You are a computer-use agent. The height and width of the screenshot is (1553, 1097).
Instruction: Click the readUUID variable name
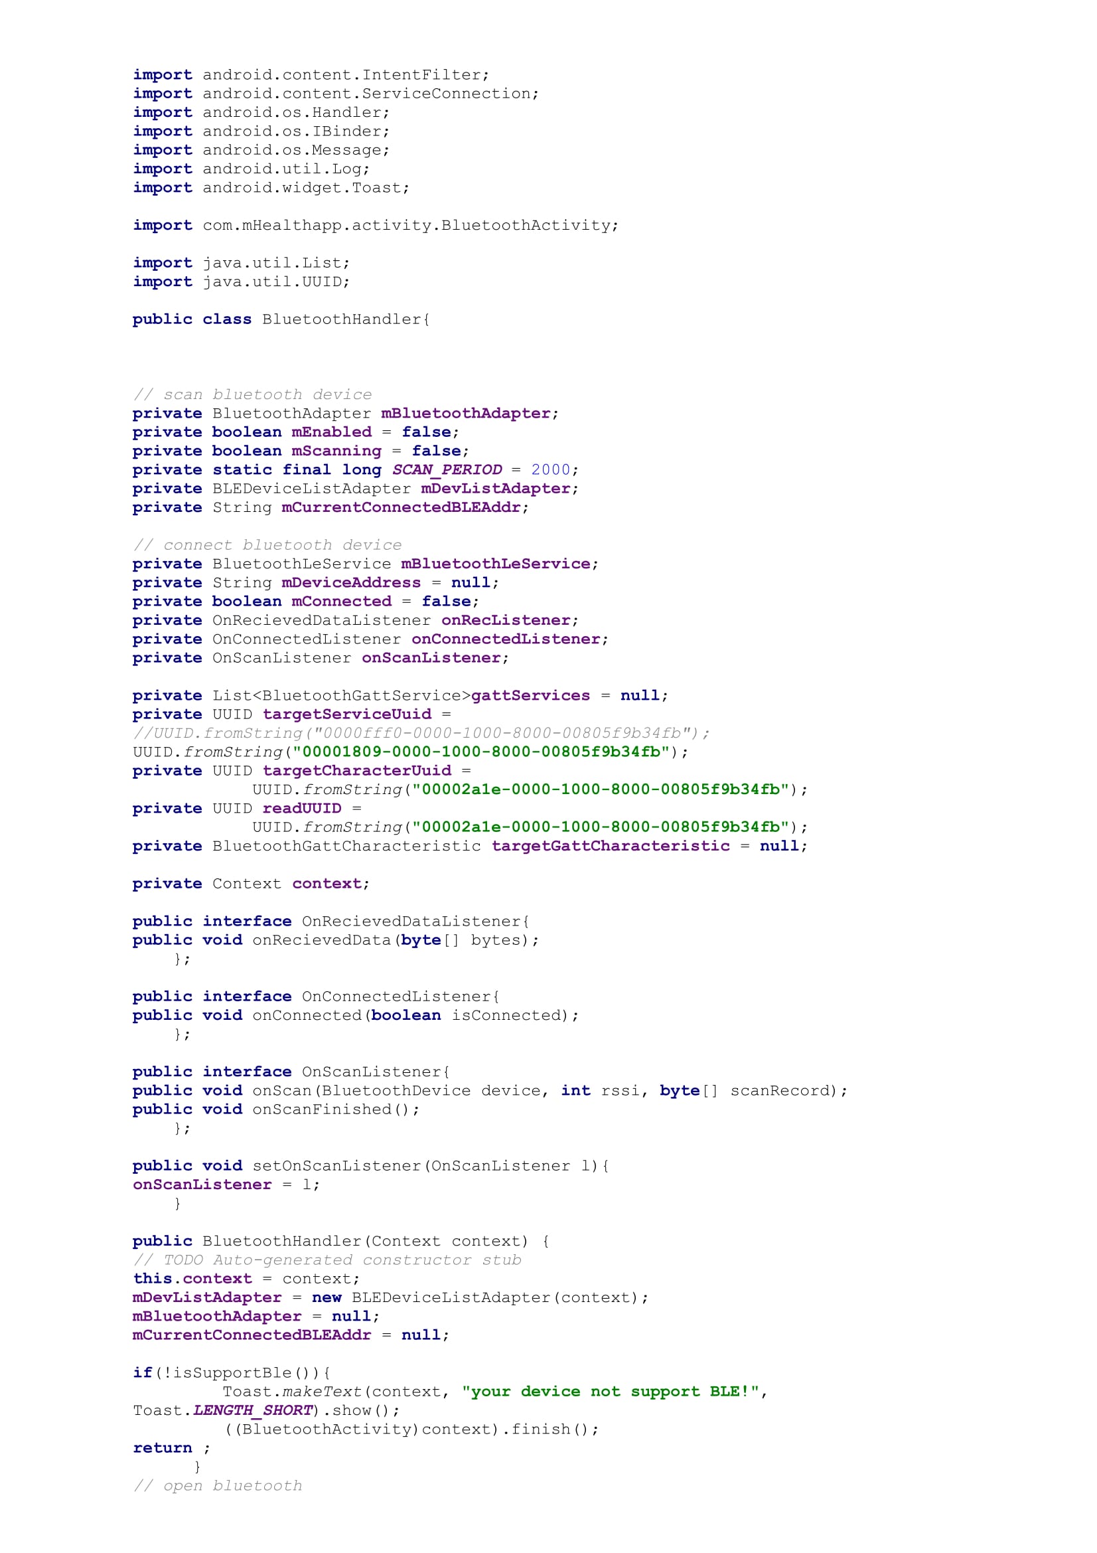(301, 808)
